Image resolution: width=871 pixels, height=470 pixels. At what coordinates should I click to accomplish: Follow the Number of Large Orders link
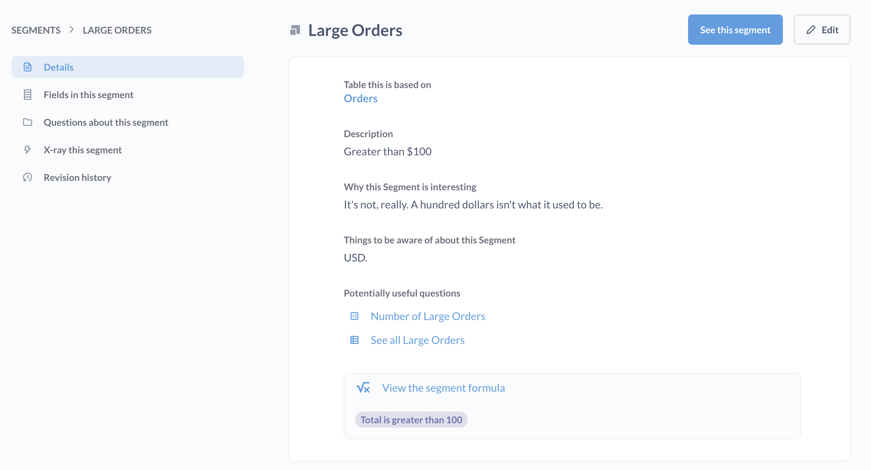[x=427, y=316]
